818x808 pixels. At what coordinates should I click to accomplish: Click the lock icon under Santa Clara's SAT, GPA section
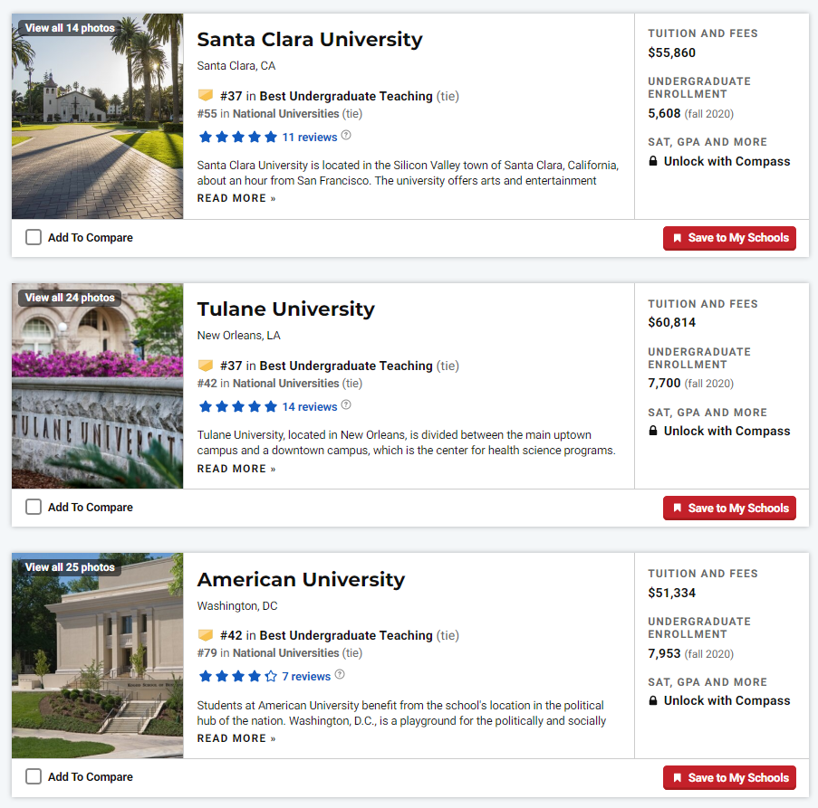coord(652,161)
